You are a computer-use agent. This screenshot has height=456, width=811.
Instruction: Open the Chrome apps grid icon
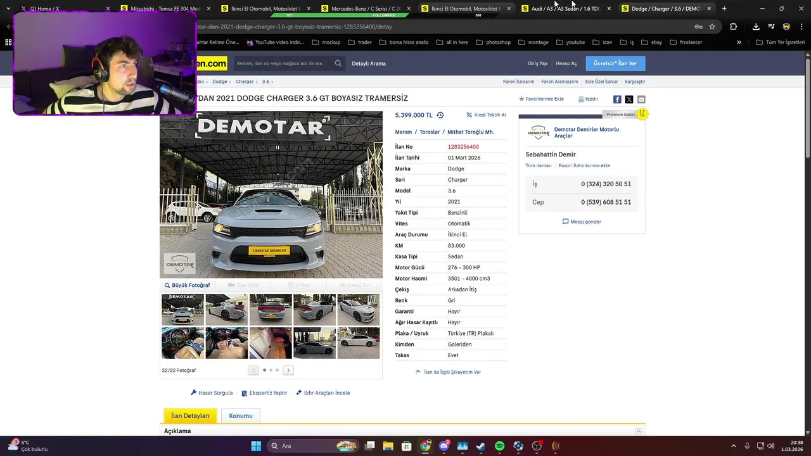coord(8,42)
